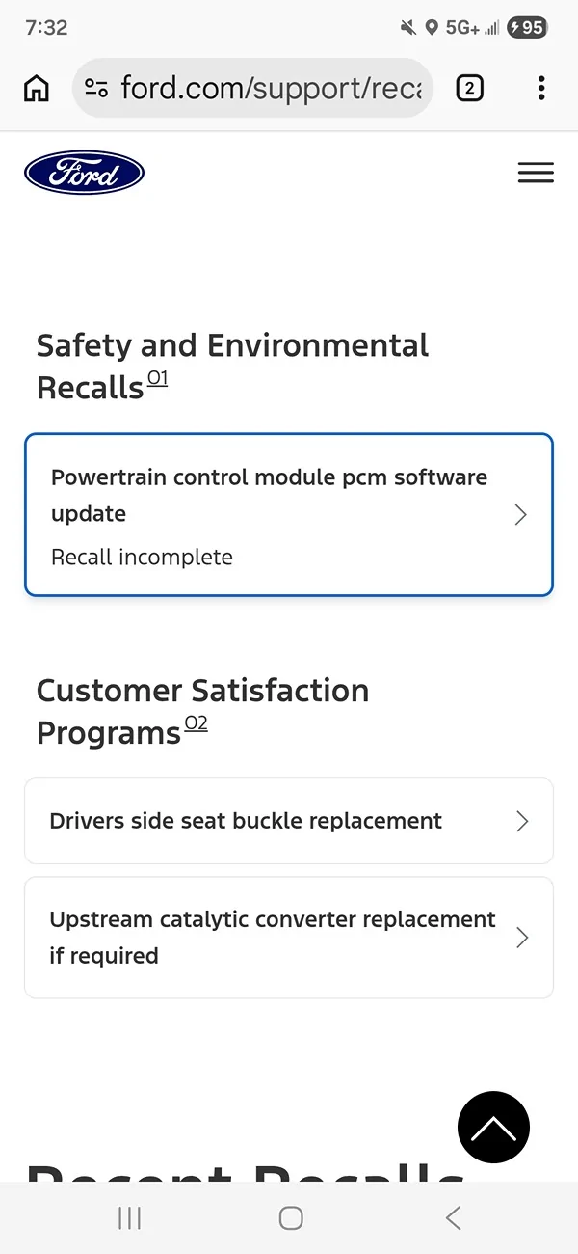578x1254 pixels.
Task: Open the O1 footnote link
Action: coord(157,377)
